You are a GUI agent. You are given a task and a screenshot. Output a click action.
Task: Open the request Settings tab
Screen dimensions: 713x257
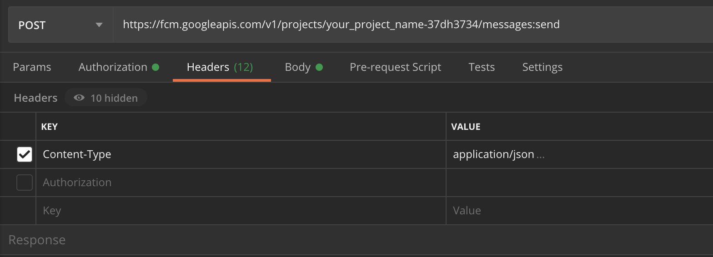(542, 67)
